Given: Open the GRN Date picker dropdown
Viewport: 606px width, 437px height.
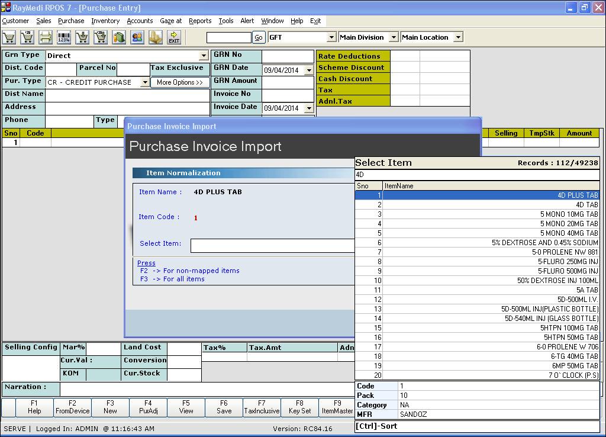Looking at the screenshot, I should (308, 70).
